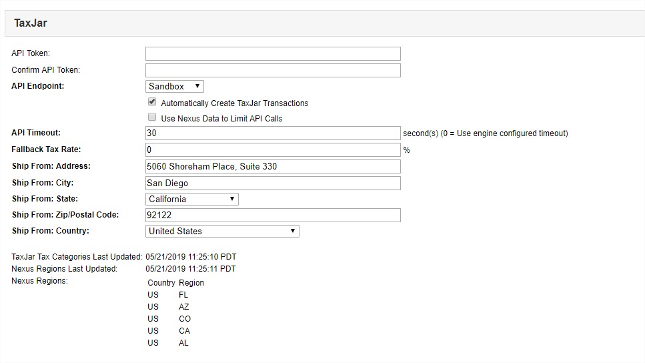645x363 pixels.
Task: Select the AL nexus region entry
Action: pos(183,343)
